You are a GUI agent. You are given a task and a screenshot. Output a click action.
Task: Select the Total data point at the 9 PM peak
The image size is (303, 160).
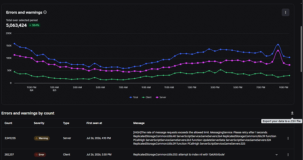point(278,45)
